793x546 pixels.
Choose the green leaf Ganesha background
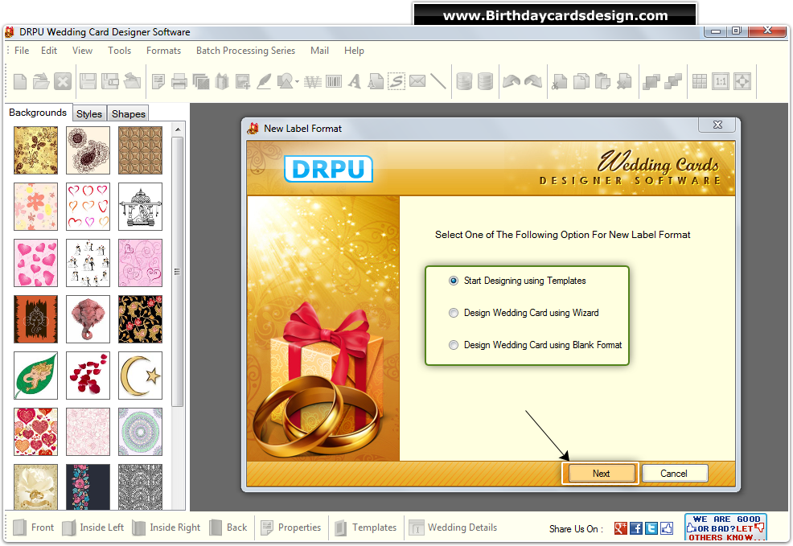tap(36, 376)
